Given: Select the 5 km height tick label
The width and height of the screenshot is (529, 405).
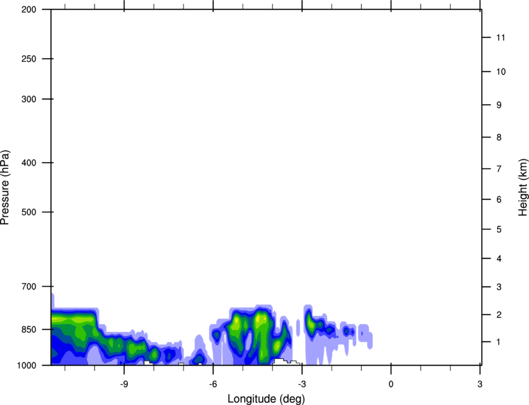Looking at the screenshot, I should (x=499, y=230).
